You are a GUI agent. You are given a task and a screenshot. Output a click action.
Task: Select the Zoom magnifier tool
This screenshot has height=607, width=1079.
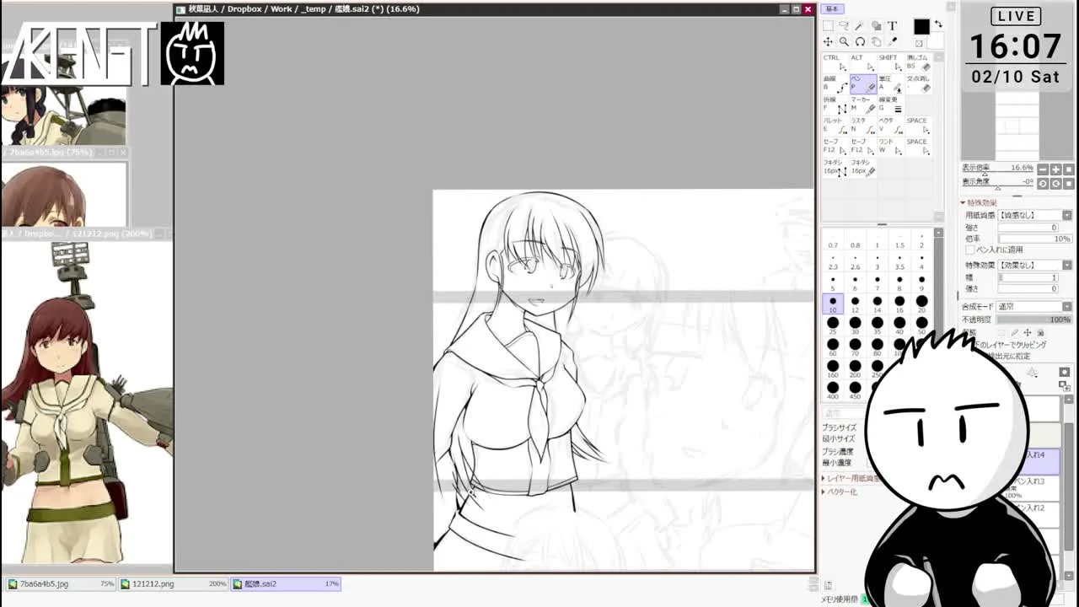pos(845,41)
